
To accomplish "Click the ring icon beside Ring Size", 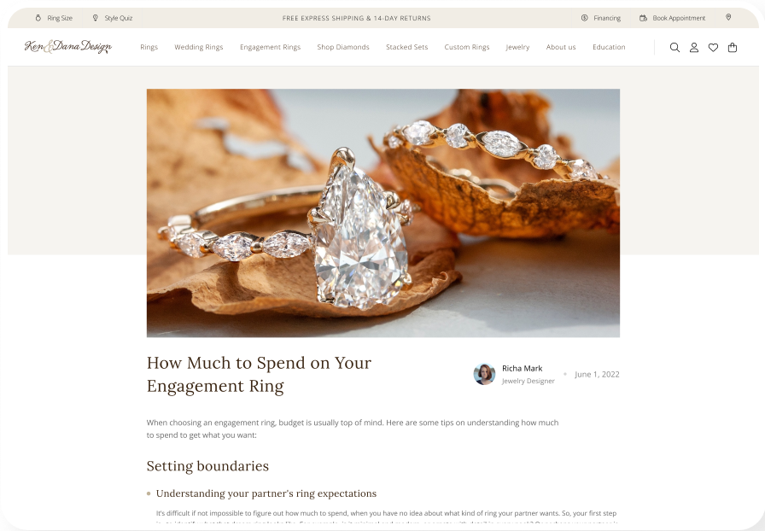I will click(38, 18).
